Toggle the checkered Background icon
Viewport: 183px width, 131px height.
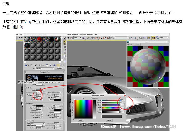(65, 44)
